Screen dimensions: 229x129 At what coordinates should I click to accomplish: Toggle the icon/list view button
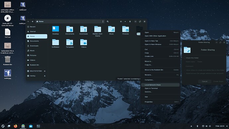tap(121, 22)
